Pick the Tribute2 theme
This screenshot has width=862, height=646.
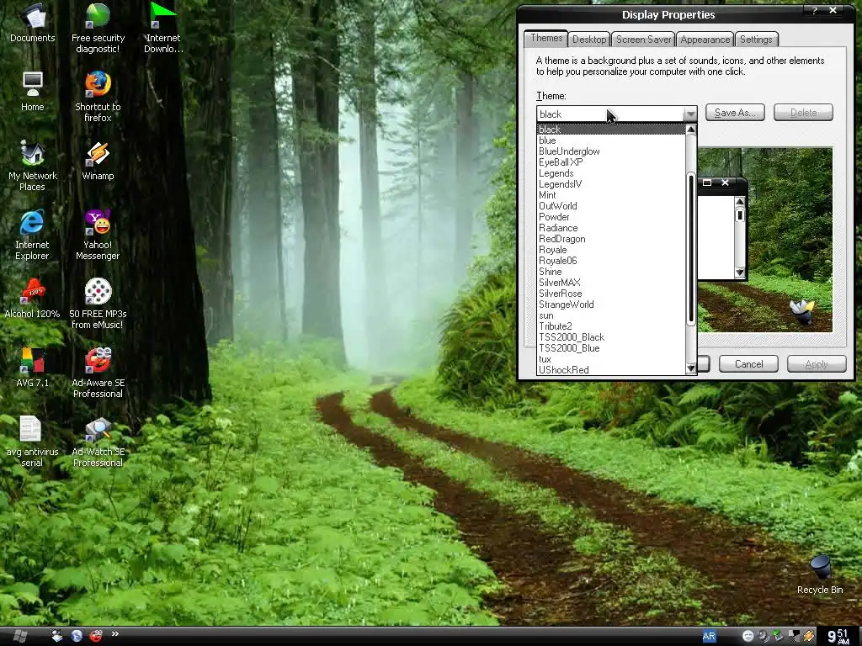(x=611, y=326)
